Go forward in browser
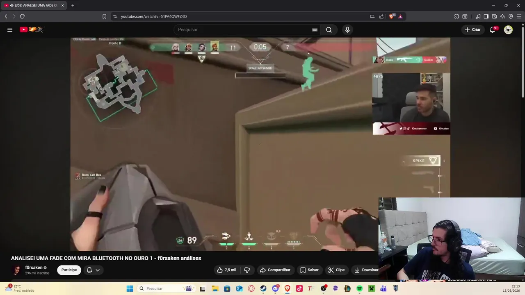The image size is (525, 295). coord(14,16)
